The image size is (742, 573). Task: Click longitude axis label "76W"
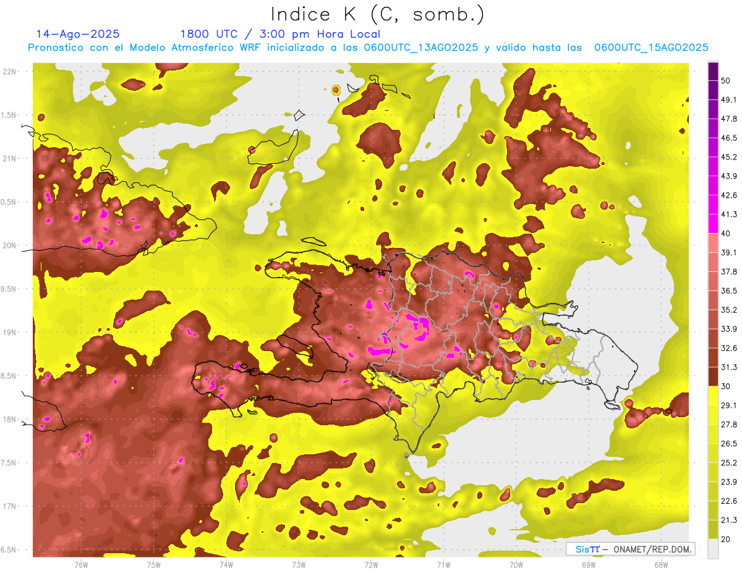click(81, 565)
